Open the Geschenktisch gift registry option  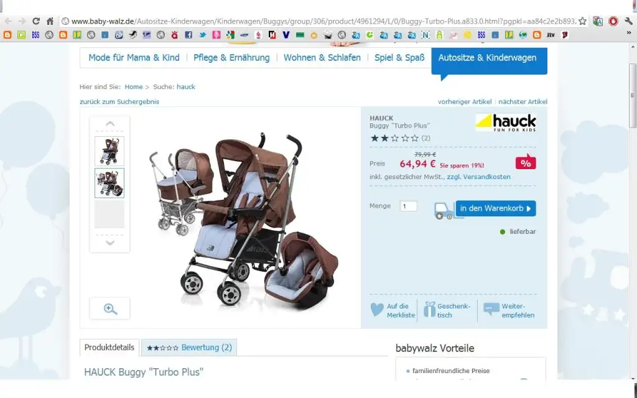pos(447,310)
